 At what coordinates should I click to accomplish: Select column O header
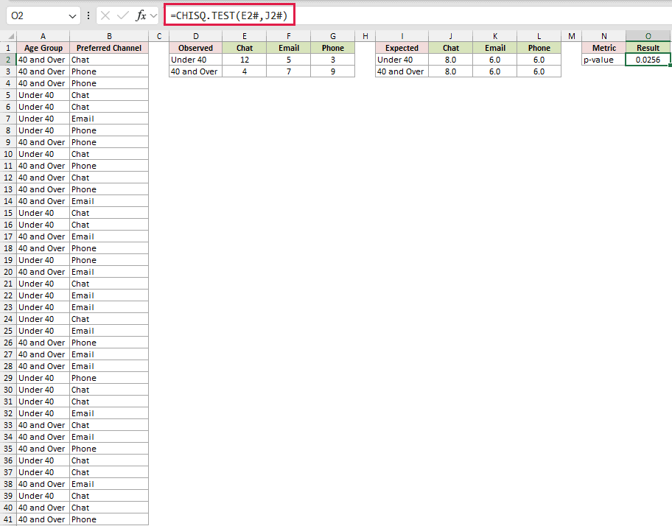point(648,36)
